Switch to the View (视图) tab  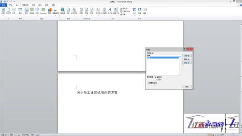(53, 5)
